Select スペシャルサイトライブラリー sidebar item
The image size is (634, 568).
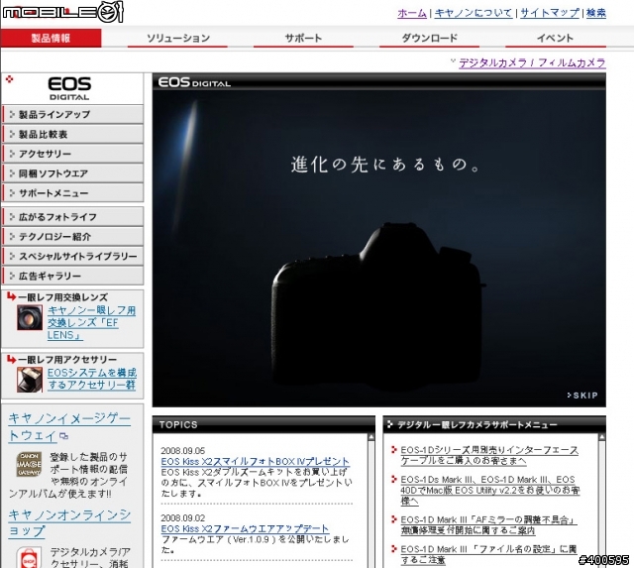[x=72, y=256]
